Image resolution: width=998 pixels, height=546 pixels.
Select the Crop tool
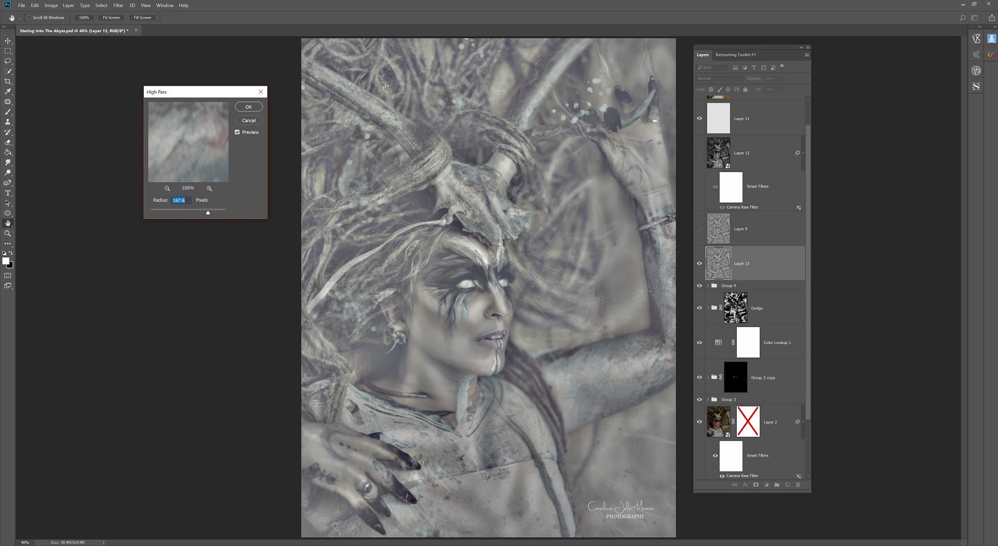tap(8, 81)
